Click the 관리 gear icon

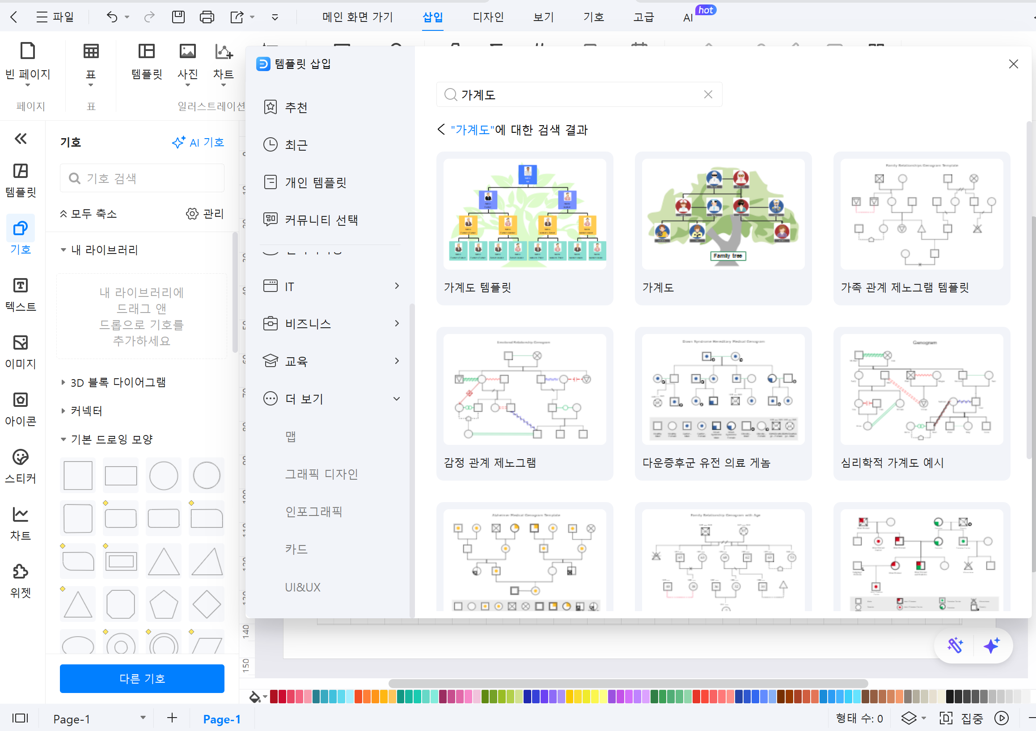(x=192, y=213)
